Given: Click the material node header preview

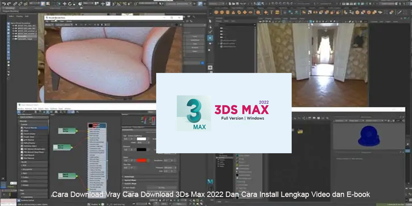Looking at the screenshot, I should coord(90,126).
